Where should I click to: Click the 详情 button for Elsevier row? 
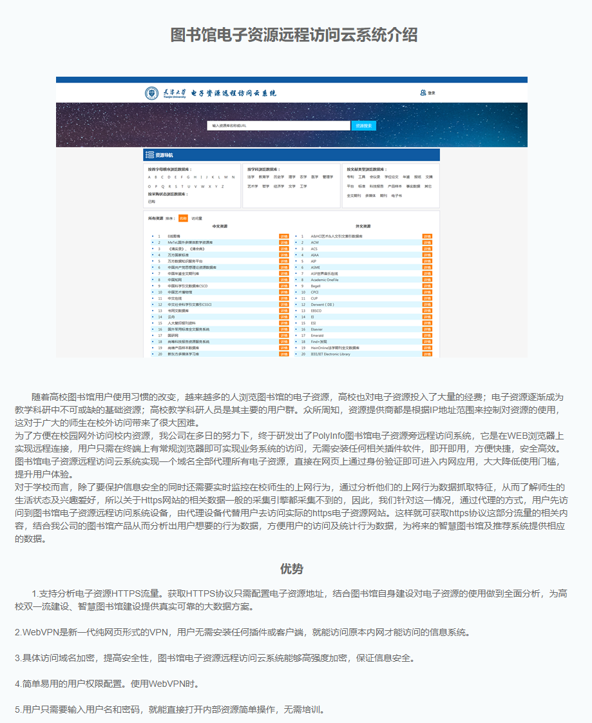[x=427, y=330]
